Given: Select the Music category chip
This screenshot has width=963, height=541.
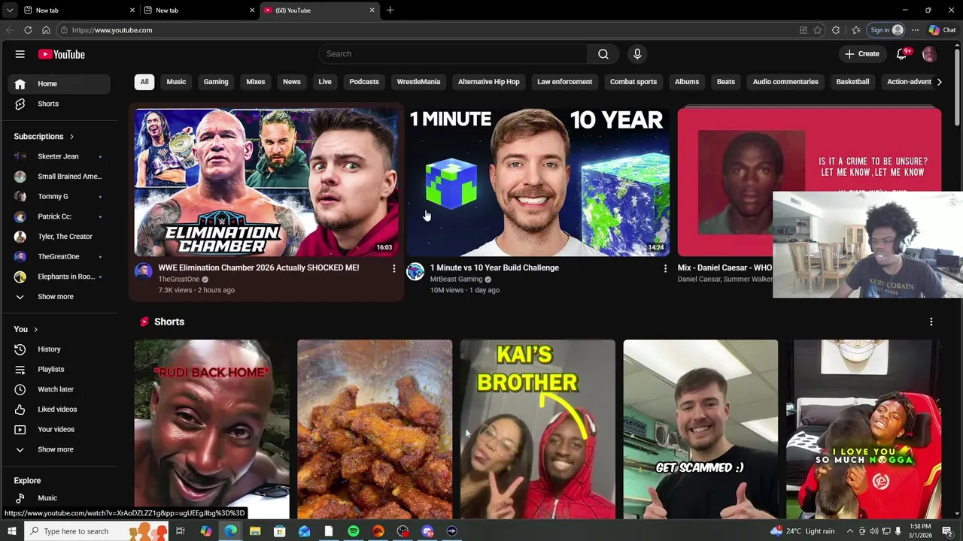Looking at the screenshot, I should click(176, 82).
